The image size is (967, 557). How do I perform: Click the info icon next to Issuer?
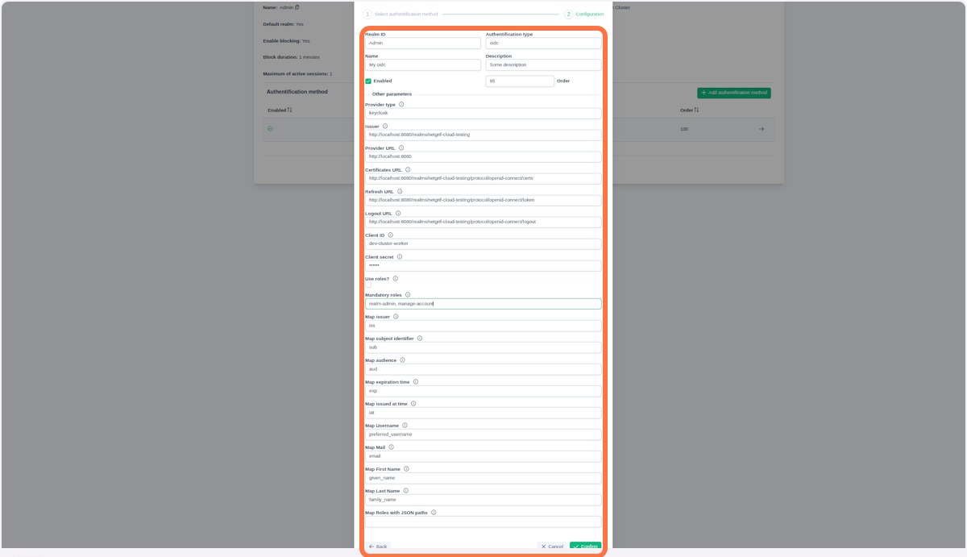pyautogui.click(x=385, y=126)
